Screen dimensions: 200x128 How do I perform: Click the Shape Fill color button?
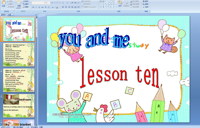coord(135,1)
